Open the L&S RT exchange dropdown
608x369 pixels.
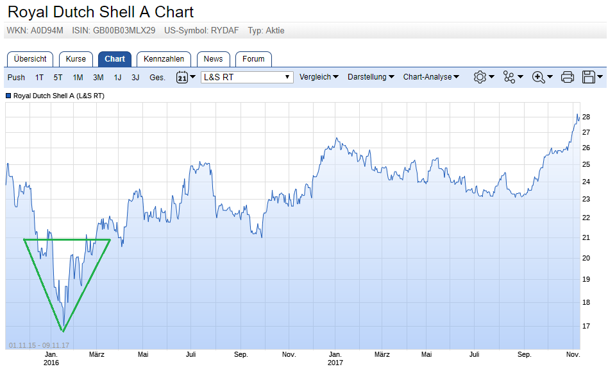(247, 77)
